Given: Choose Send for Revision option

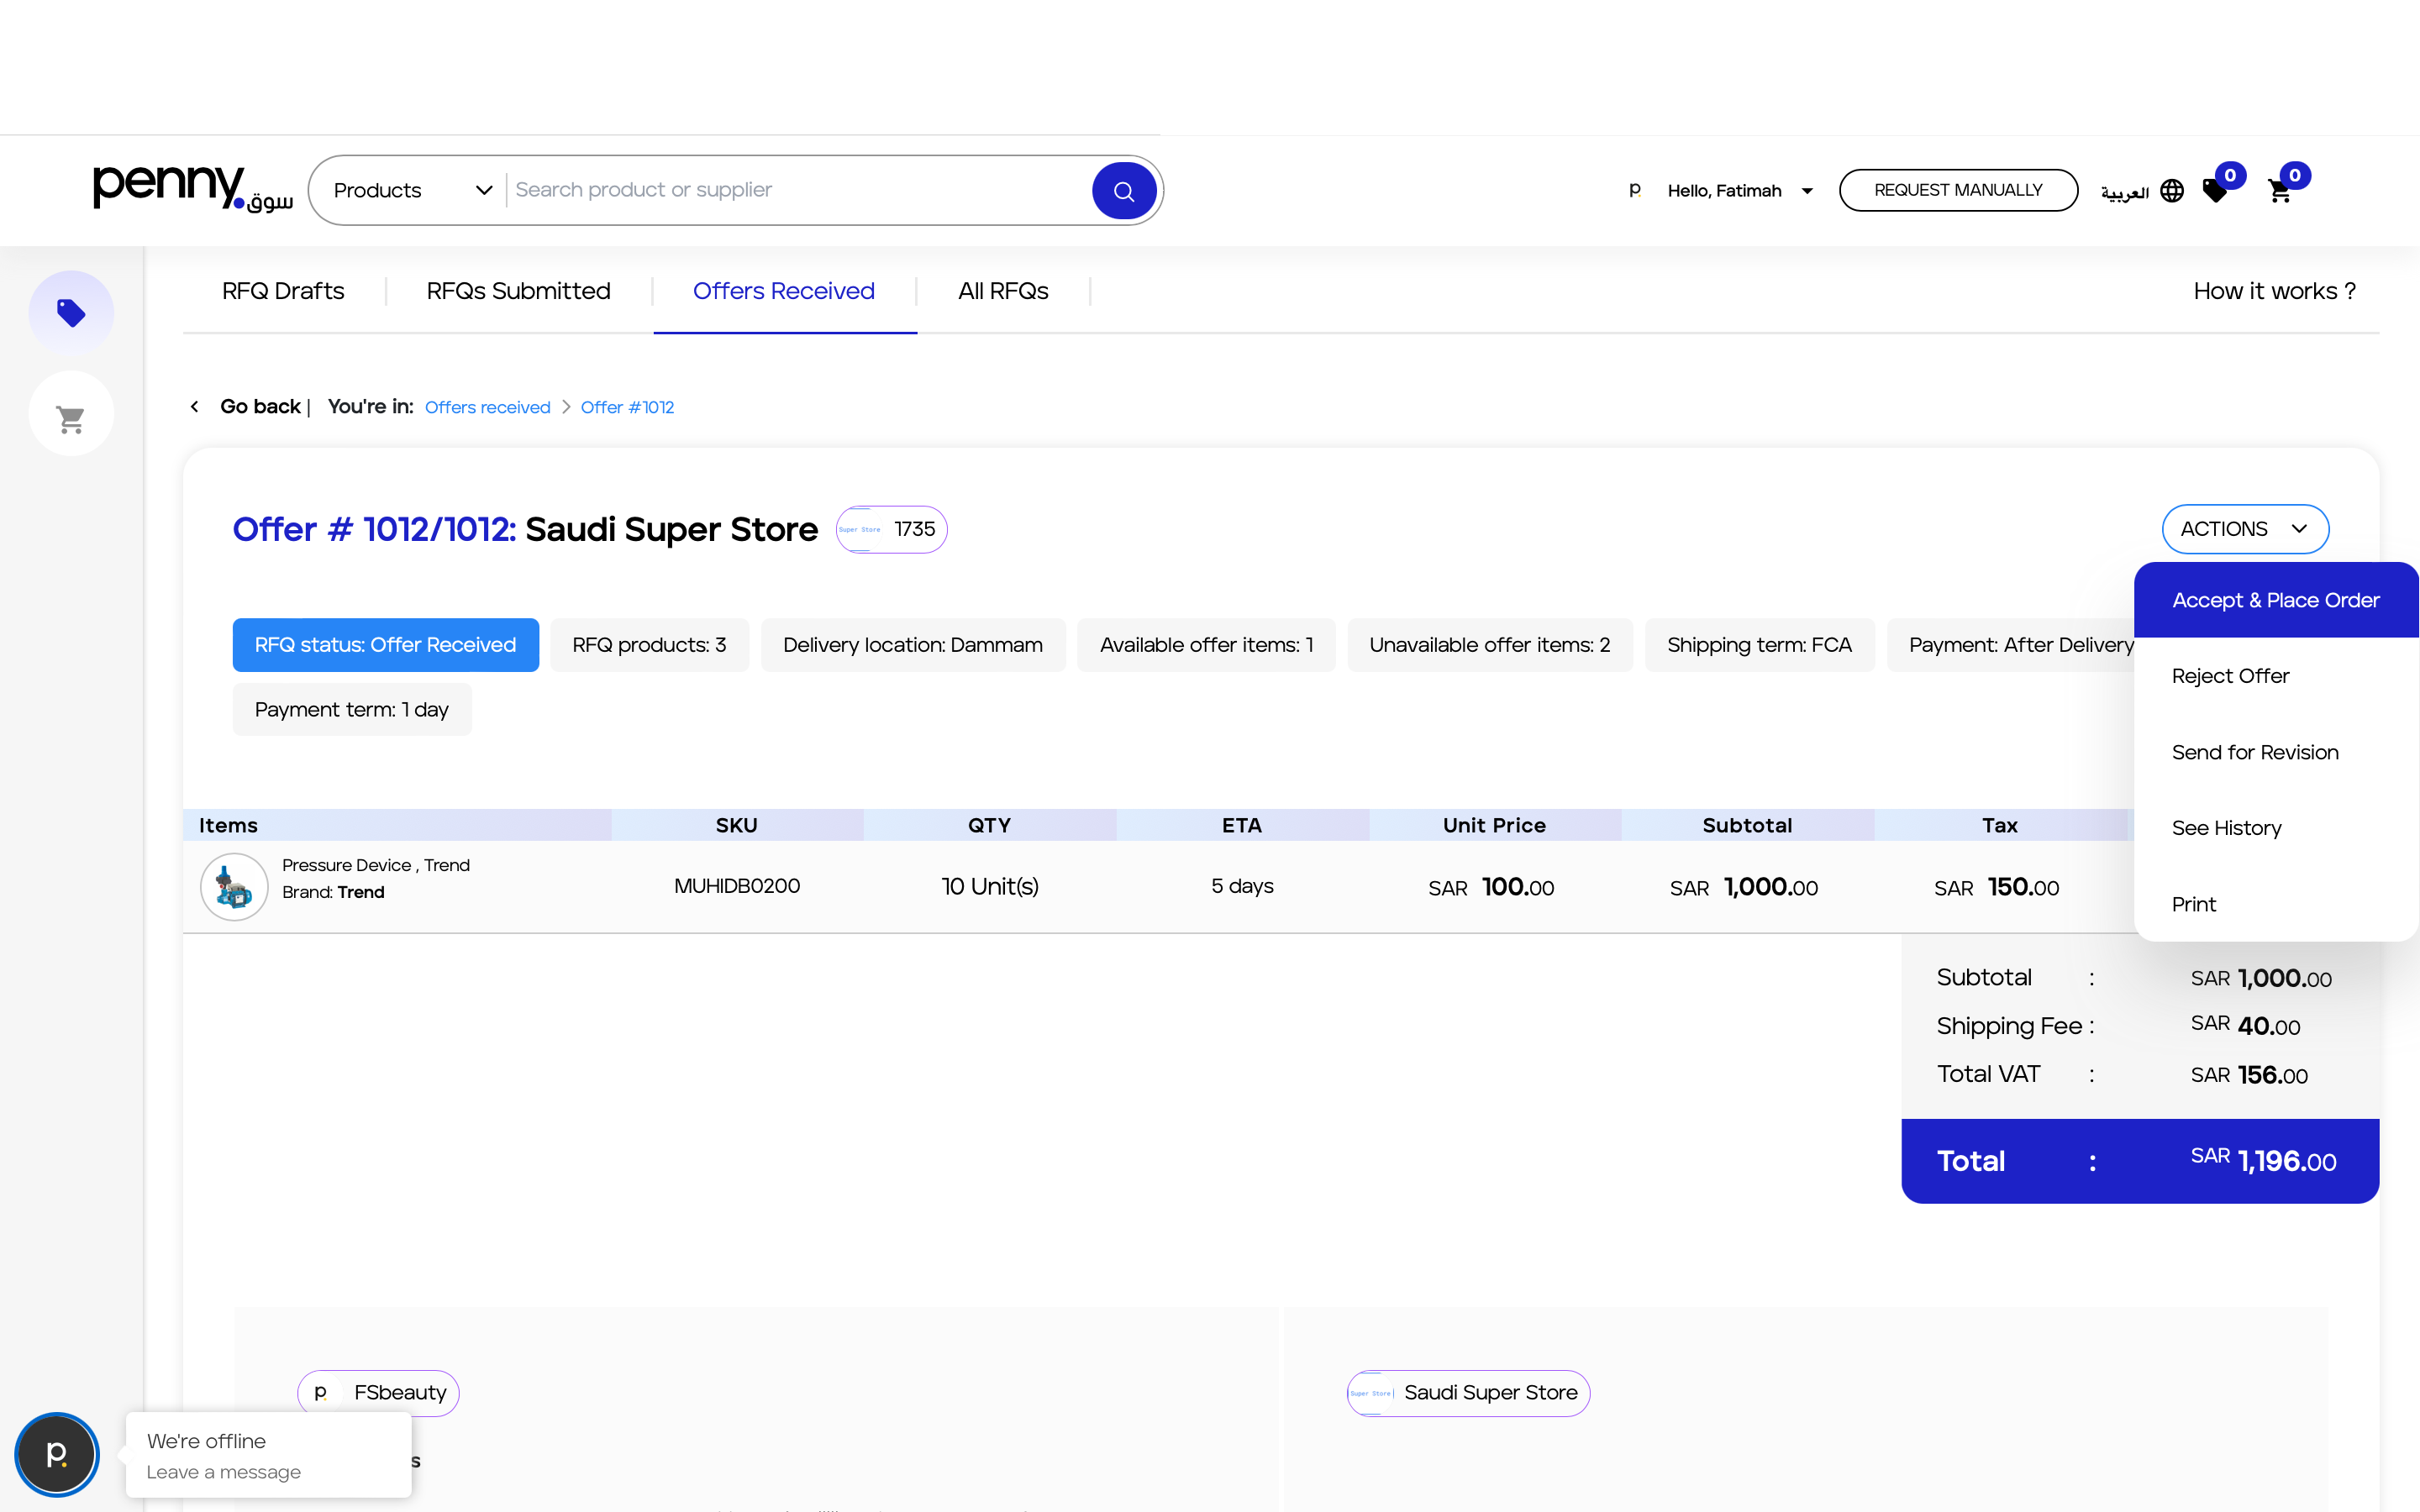Looking at the screenshot, I should click(x=2275, y=752).
